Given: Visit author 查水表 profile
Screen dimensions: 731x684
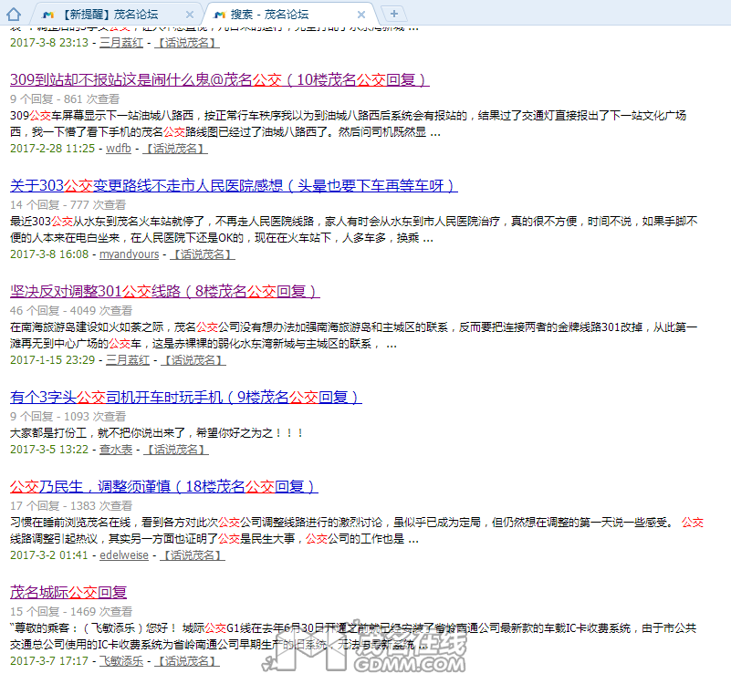Looking at the screenshot, I should (x=116, y=450).
